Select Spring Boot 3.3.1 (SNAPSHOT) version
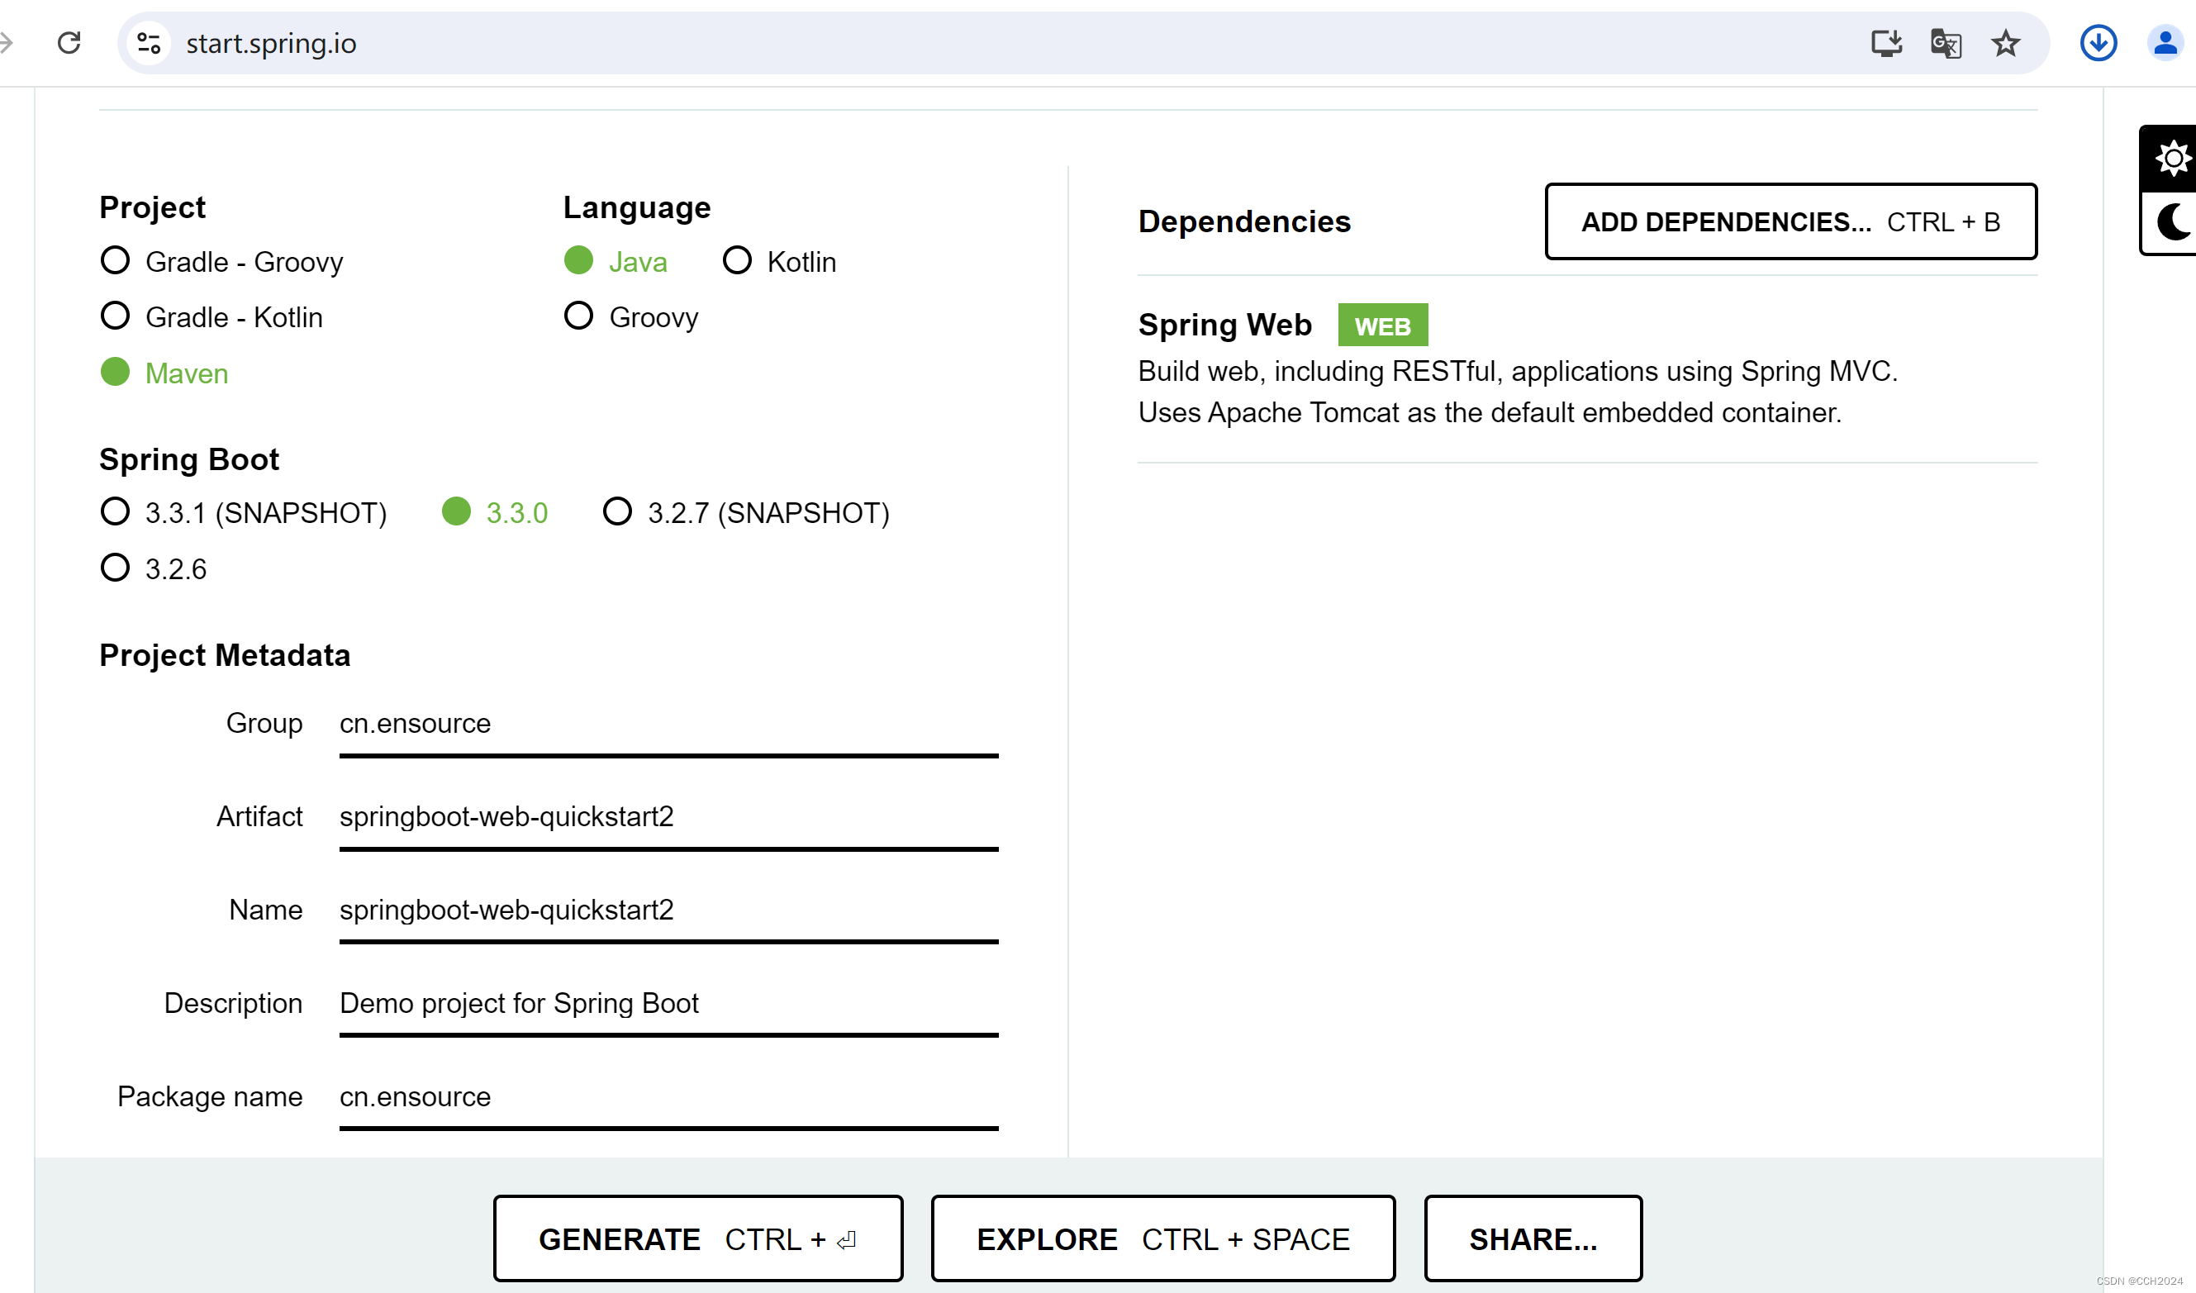This screenshot has height=1293, width=2196. pos(115,511)
